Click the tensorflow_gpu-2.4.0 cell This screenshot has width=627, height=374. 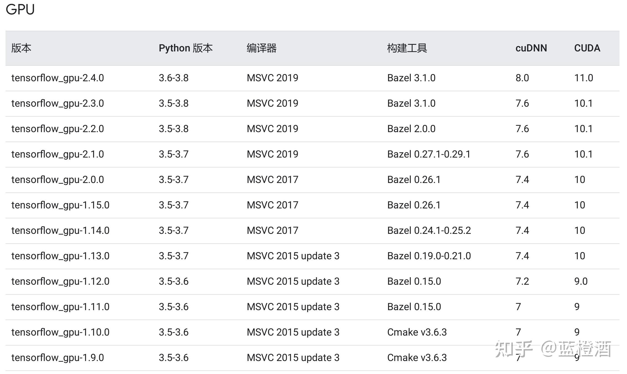[58, 78]
